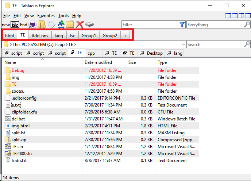Switch to the html tab group

pyautogui.click(x=9, y=35)
